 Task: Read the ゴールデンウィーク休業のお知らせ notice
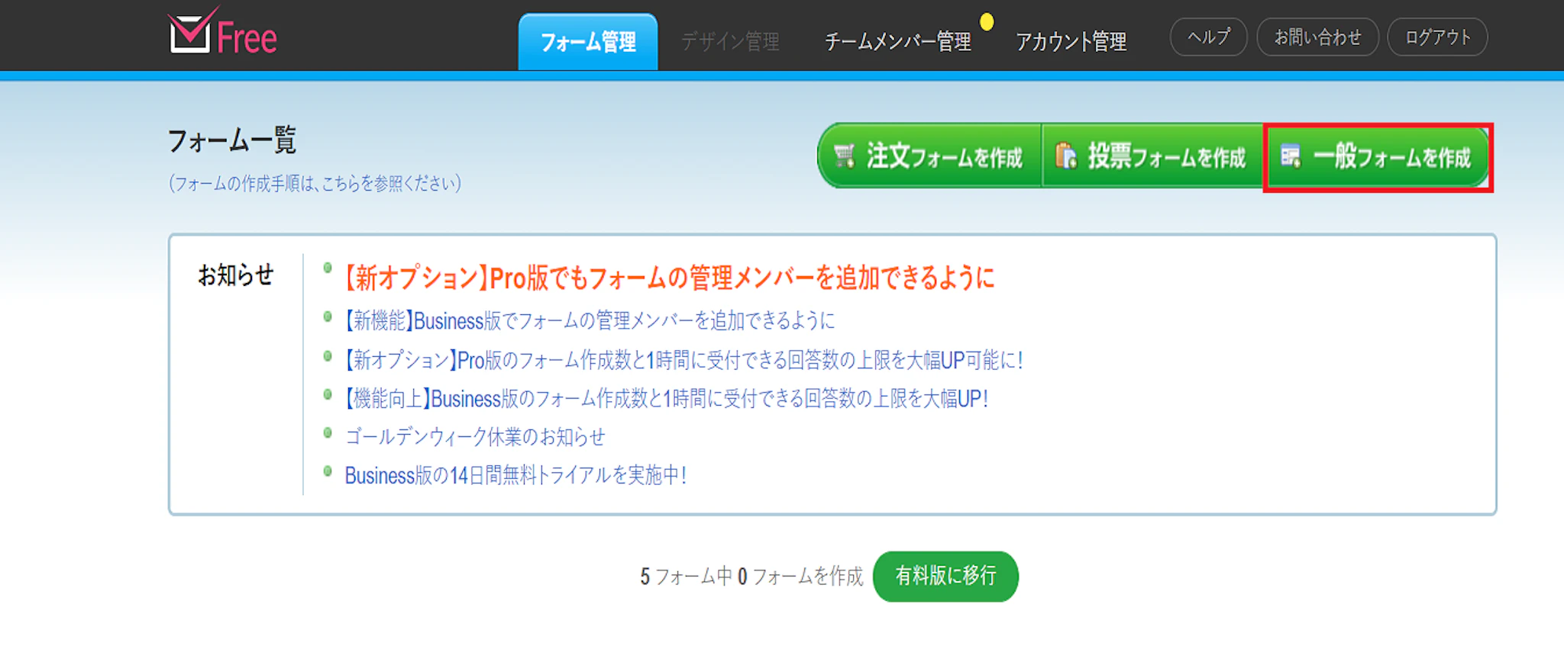475,437
